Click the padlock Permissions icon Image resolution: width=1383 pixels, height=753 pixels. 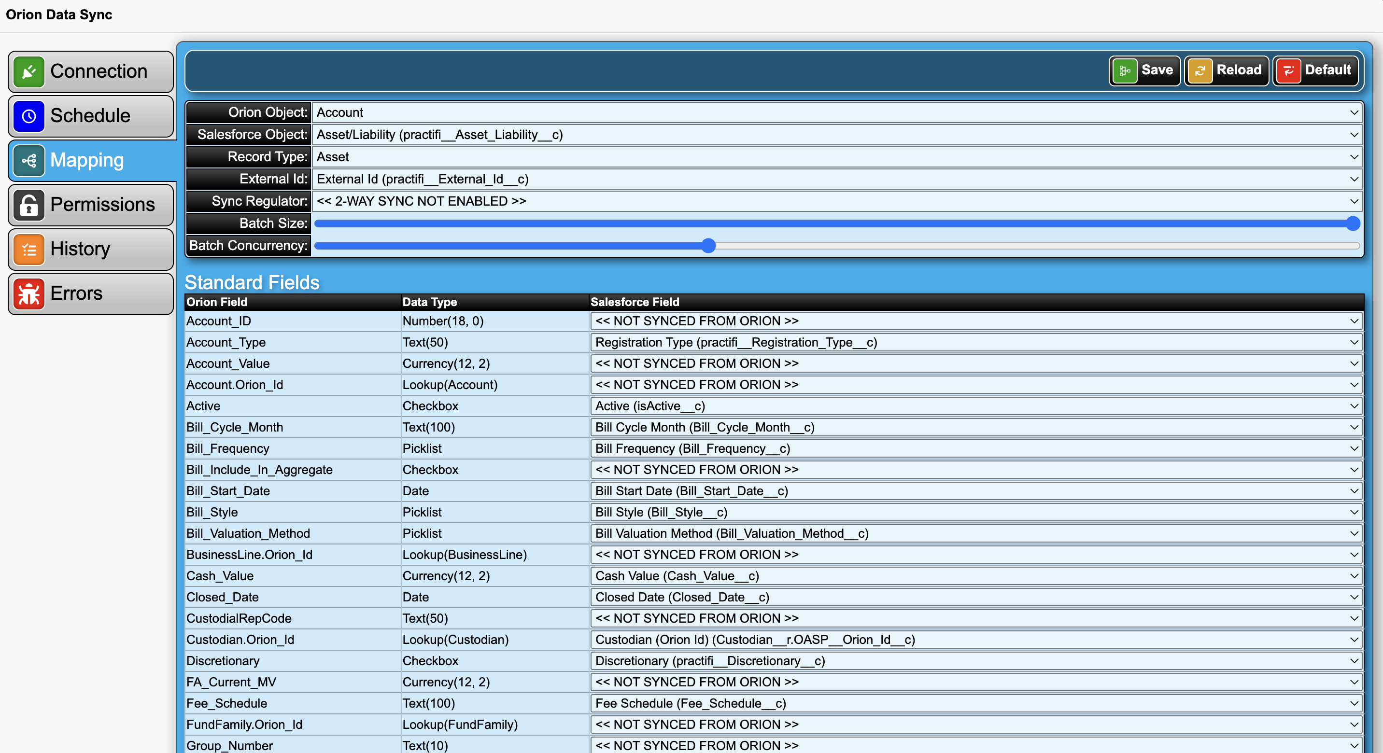pyautogui.click(x=29, y=205)
